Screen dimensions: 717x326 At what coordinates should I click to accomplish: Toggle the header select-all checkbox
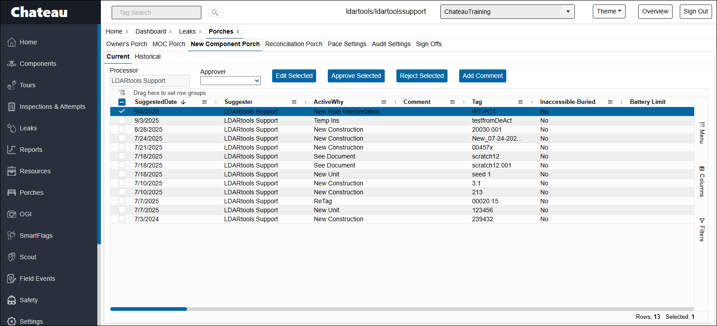pos(122,102)
